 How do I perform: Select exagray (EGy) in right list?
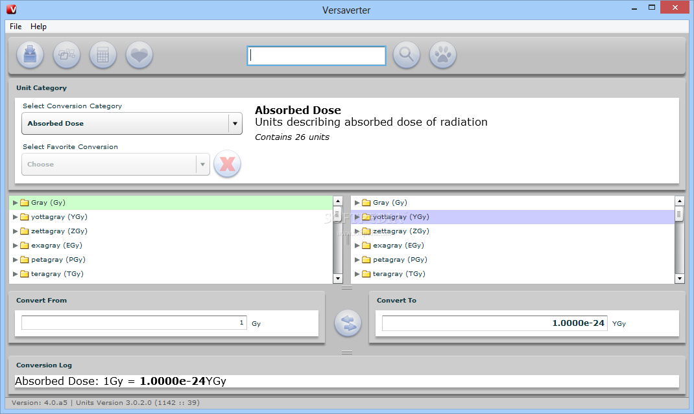pos(512,246)
